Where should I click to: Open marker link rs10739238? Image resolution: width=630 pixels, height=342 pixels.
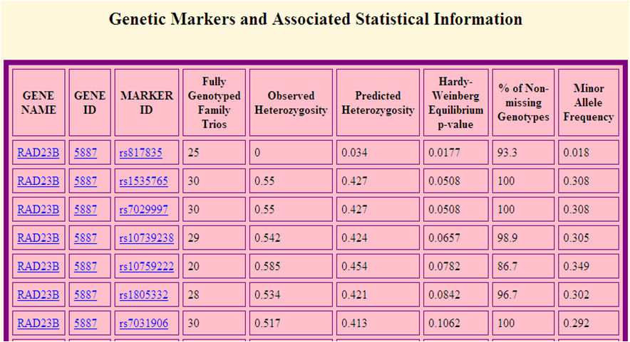(147, 237)
